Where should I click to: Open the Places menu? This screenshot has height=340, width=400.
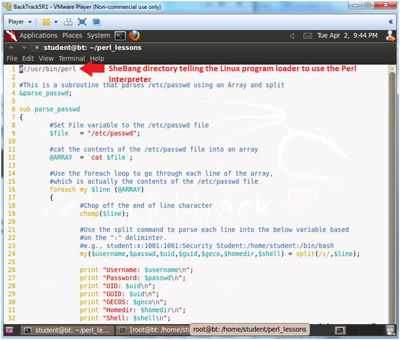72,36
